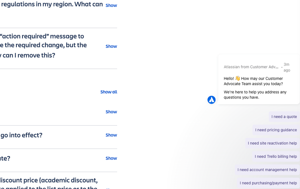Select "I need account management help"
Image resolution: width=300 pixels, height=189 pixels.
click(267, 170)
